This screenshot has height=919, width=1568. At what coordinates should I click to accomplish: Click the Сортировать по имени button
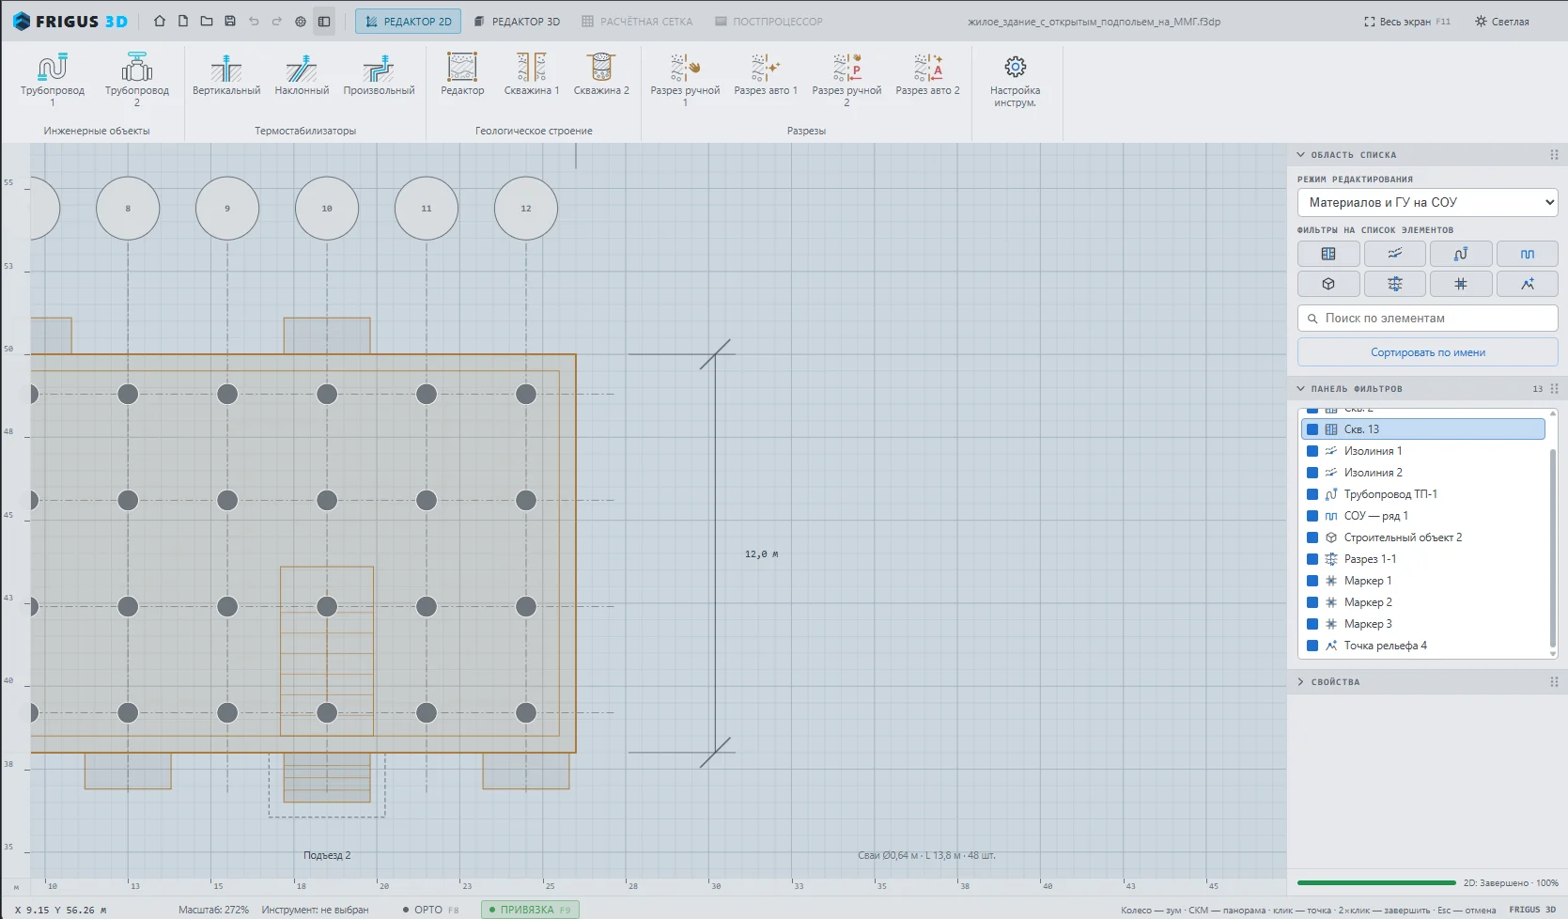[1427, 352]
